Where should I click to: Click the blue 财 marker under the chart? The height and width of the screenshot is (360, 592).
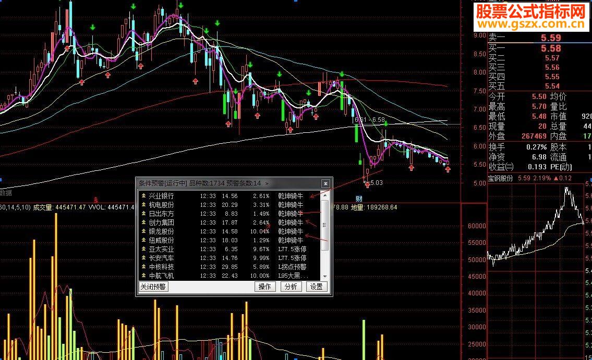pyautogui.click(x=359, y=199)
